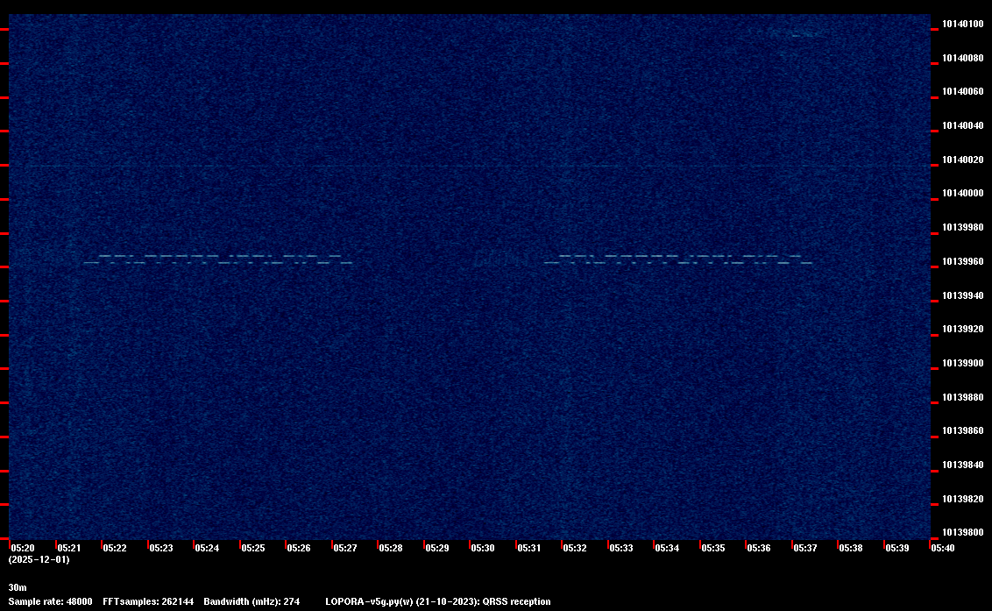Click the 10140000 frequency label
This screenshot has height=611, width=992.
[963, 193]
